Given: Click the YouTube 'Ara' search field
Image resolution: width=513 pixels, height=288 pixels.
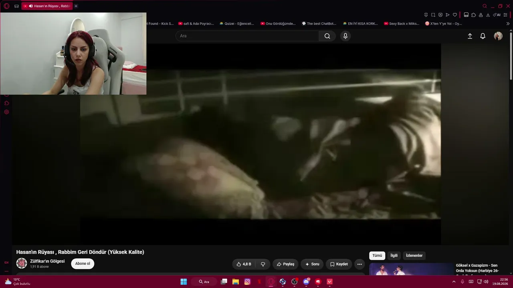Looking at the screenshot, I should click(x=247, y=36).
